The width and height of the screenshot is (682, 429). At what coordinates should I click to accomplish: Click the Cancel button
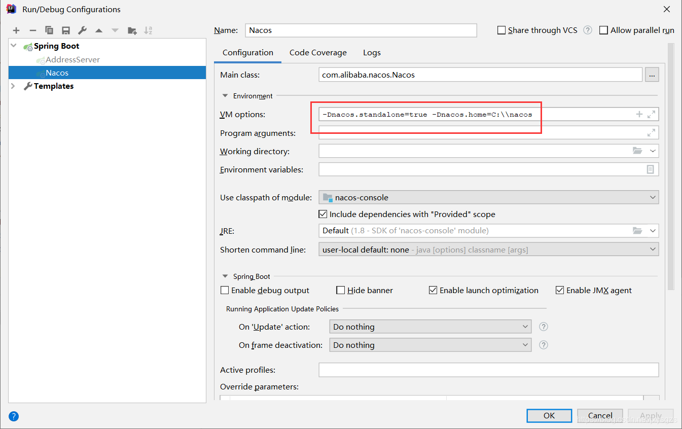pyautogui.click(x=600, y=415)
